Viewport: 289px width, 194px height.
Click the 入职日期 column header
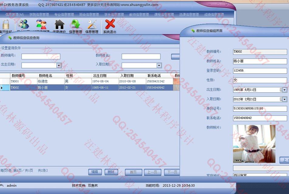pos(132,75)
